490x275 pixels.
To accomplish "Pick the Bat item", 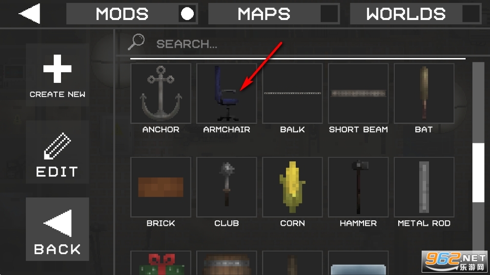I will [424, 93].
